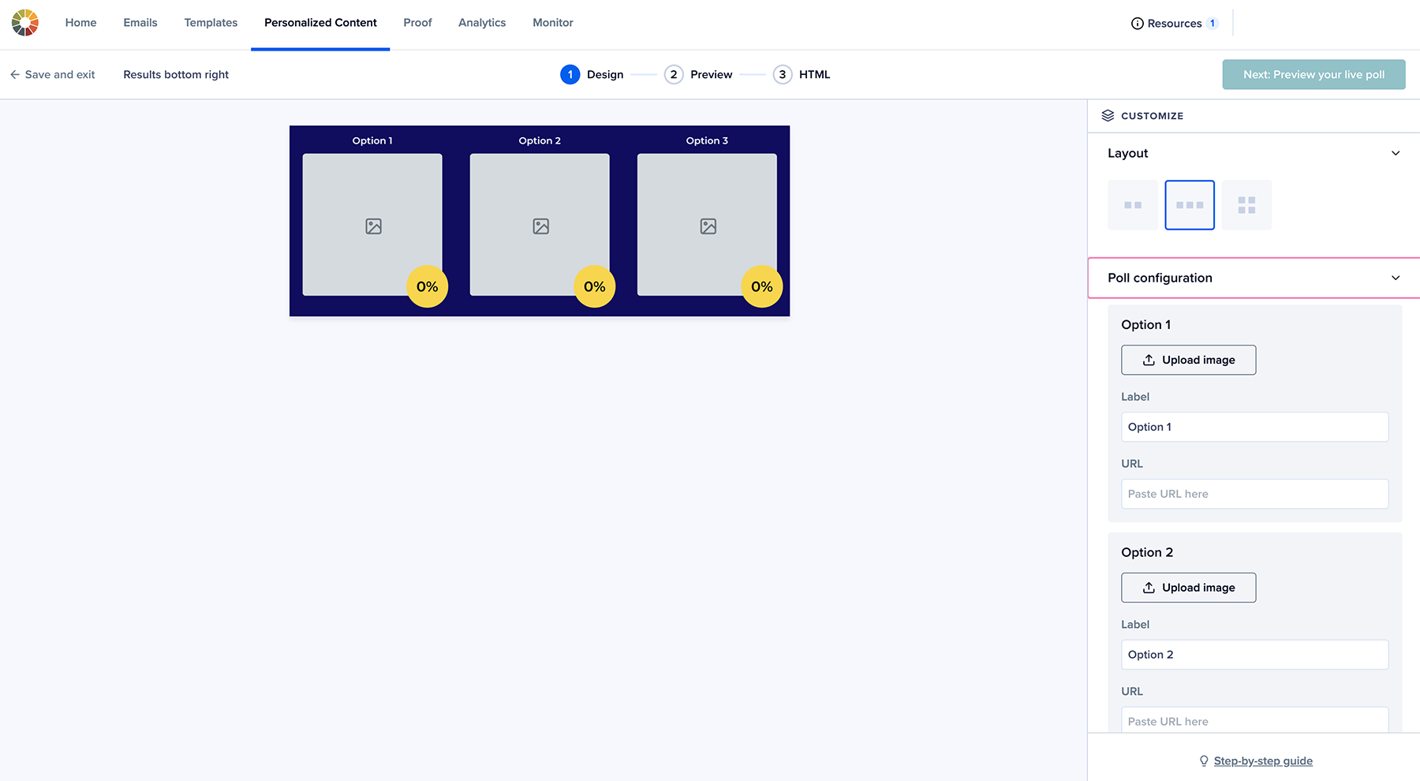Click the 0% badge on Option 1

click(427, 286)
